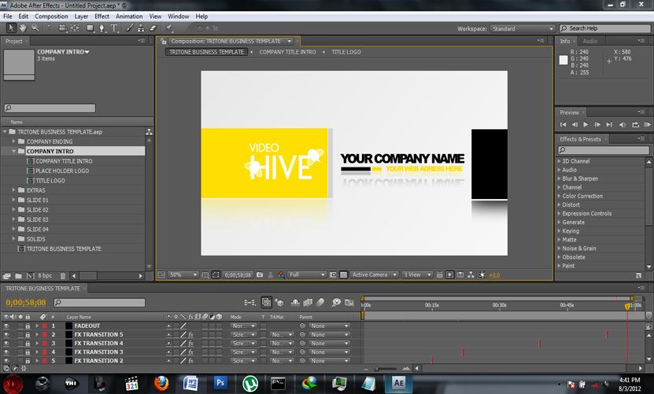Image resolution: width=654 pixels, height=394 pixels.
Task: Expand the EXTRAS folder
Action: coord(13,190)
